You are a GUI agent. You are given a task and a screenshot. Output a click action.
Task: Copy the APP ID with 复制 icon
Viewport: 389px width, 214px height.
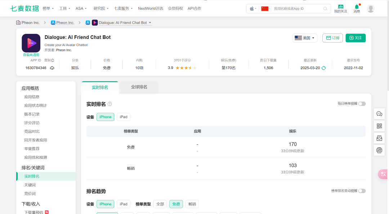click(49, 60)
